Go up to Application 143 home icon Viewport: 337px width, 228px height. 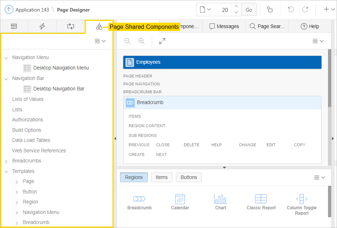tap(9, 10)
